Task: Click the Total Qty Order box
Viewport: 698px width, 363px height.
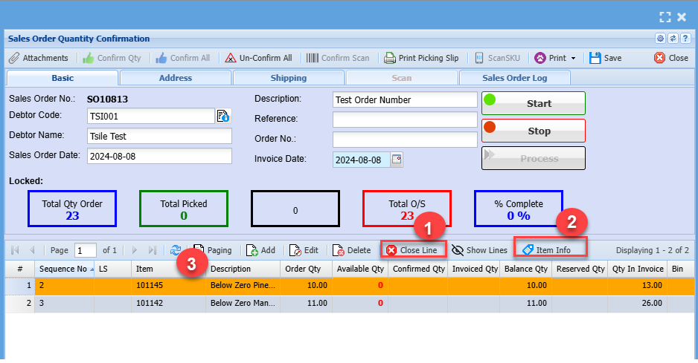Action: pos(72,209)
